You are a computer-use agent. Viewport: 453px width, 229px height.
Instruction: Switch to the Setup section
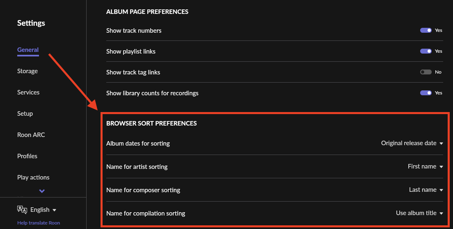25,114
